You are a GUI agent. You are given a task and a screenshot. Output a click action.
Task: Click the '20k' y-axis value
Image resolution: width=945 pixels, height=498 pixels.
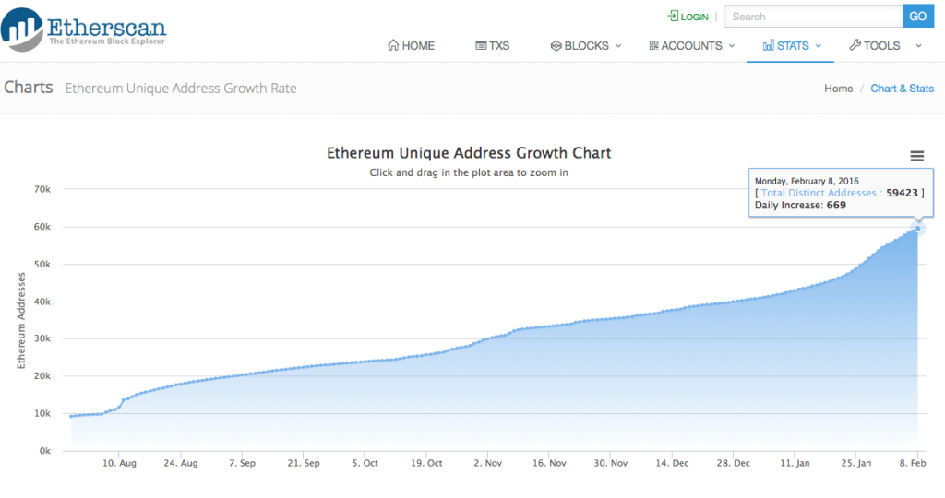[42, 375]
